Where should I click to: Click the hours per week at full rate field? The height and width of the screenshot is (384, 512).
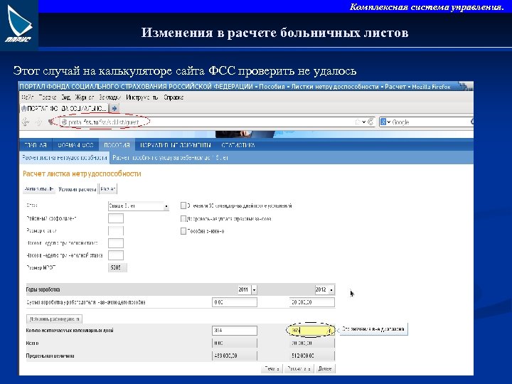tap(116, 243)
